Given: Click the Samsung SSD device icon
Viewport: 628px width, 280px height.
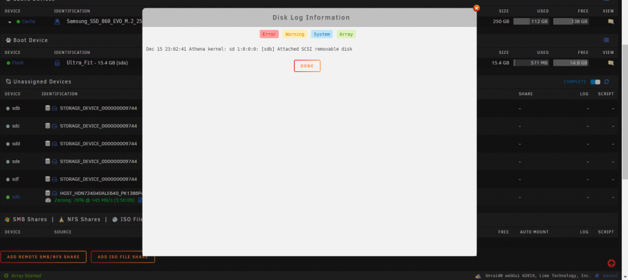Looking at the screenshot, I should [57, 21].
